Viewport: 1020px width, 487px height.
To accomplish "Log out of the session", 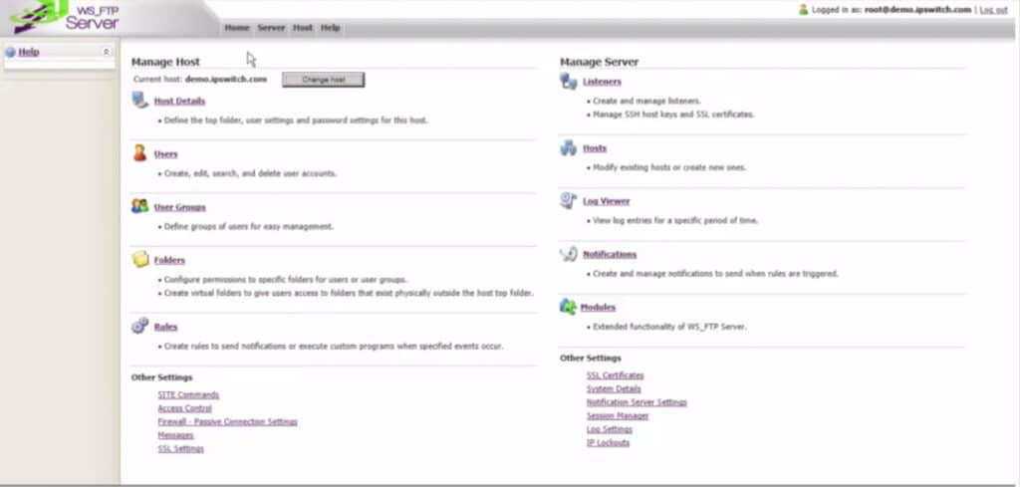I will pos(993,9).
